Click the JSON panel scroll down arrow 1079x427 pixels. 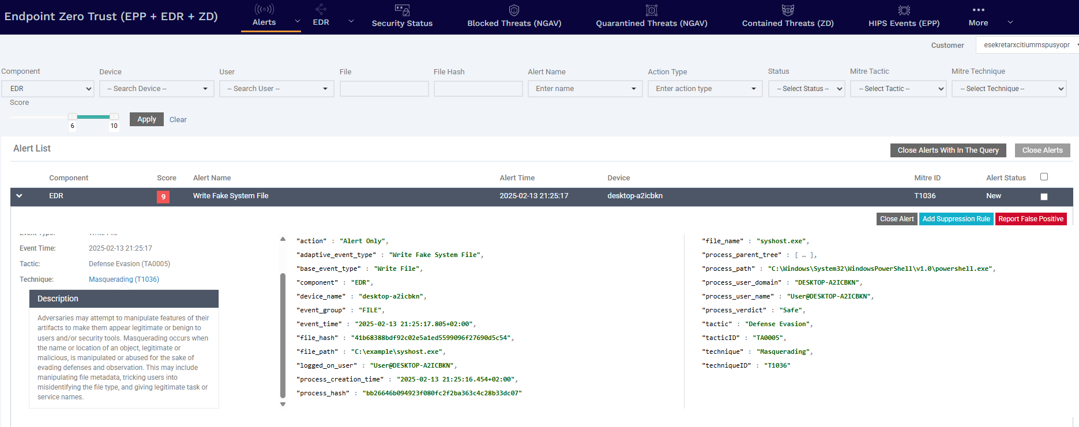[x=283, y=405]
